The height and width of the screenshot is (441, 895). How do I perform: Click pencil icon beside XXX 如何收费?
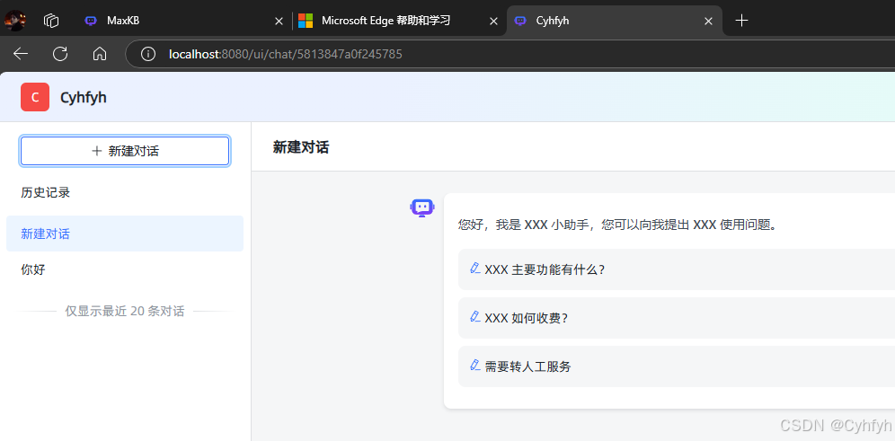(x=474, y=316)
